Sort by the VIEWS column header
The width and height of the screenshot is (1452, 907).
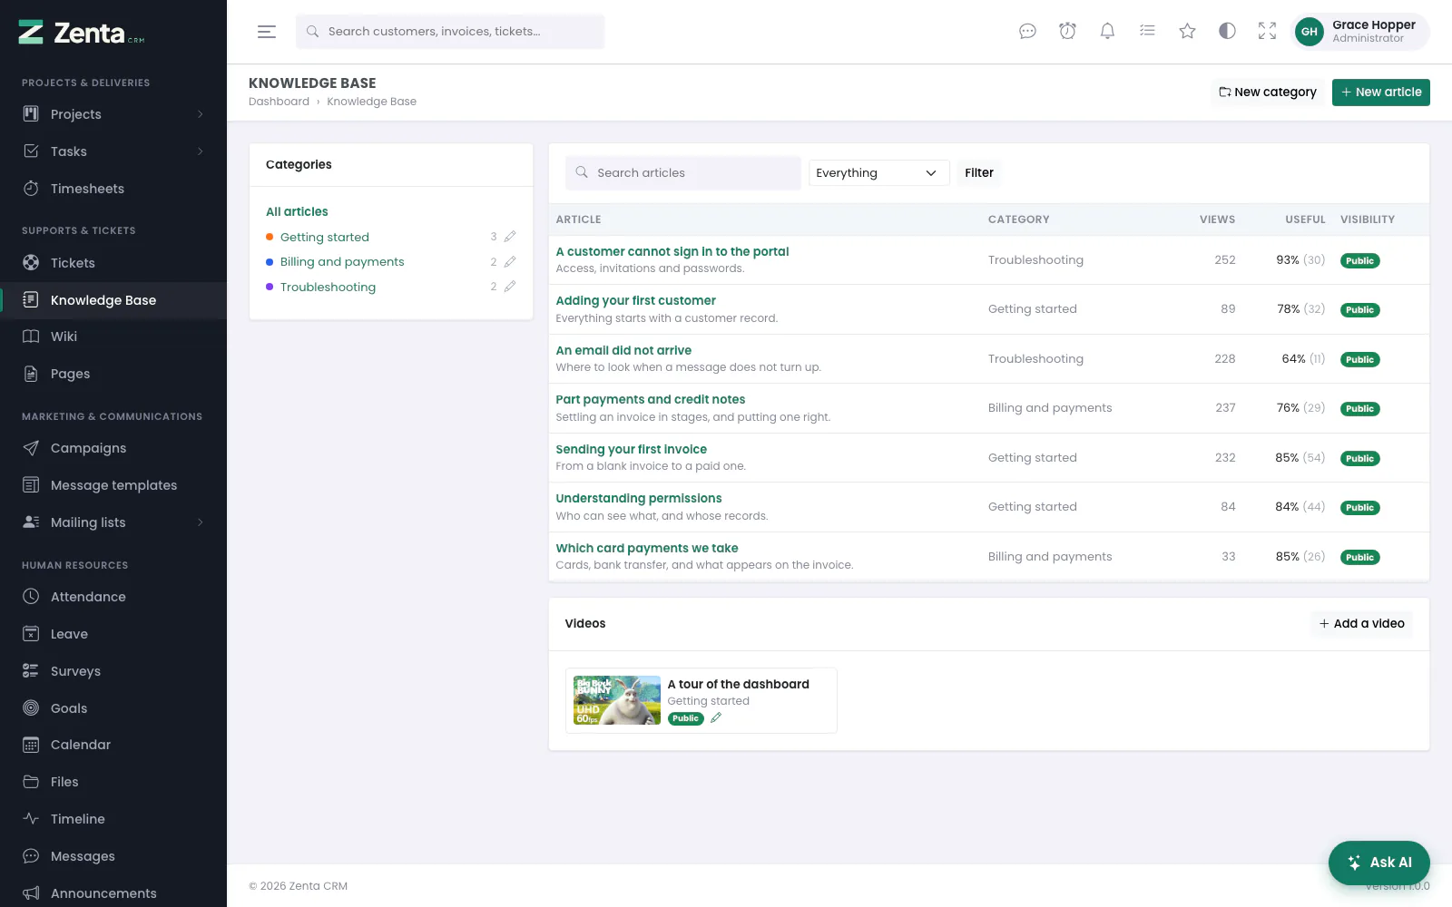pyautogui.click(x=1217, y=219)
